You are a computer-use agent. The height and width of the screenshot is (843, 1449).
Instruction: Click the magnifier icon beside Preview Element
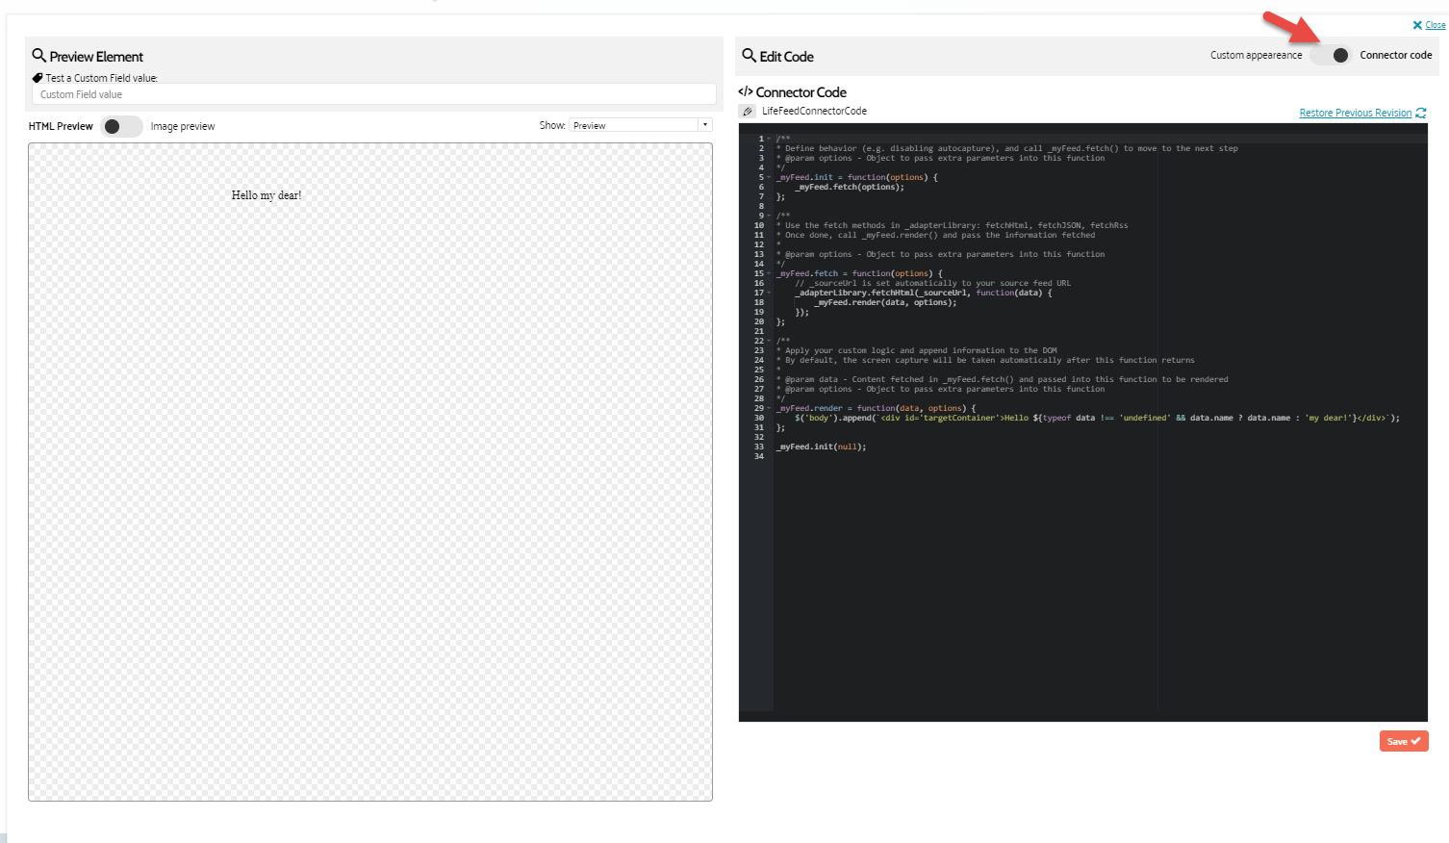pyautogui.click(x=39, y=56)
